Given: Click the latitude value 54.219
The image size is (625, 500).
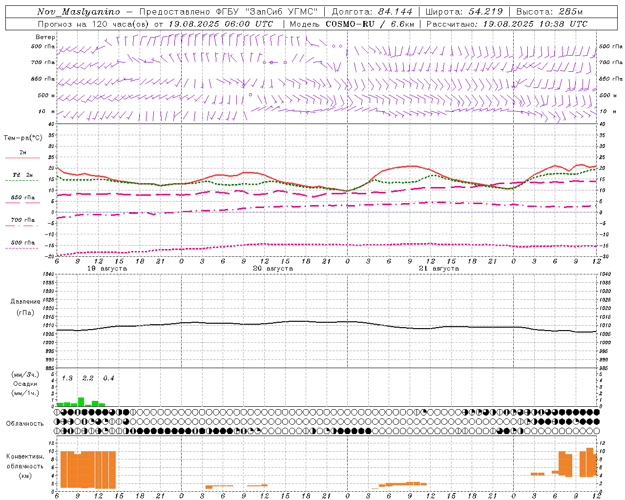Looking at the screenshot, I should (x=485, y=12).
